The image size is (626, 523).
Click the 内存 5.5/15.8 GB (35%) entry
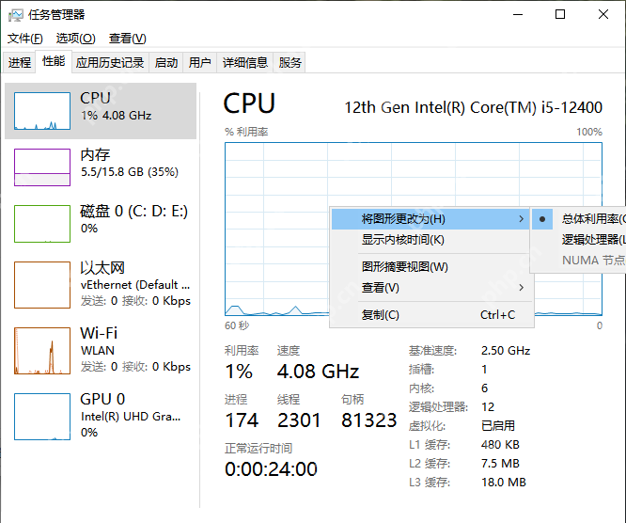click(x=101, y=167)
